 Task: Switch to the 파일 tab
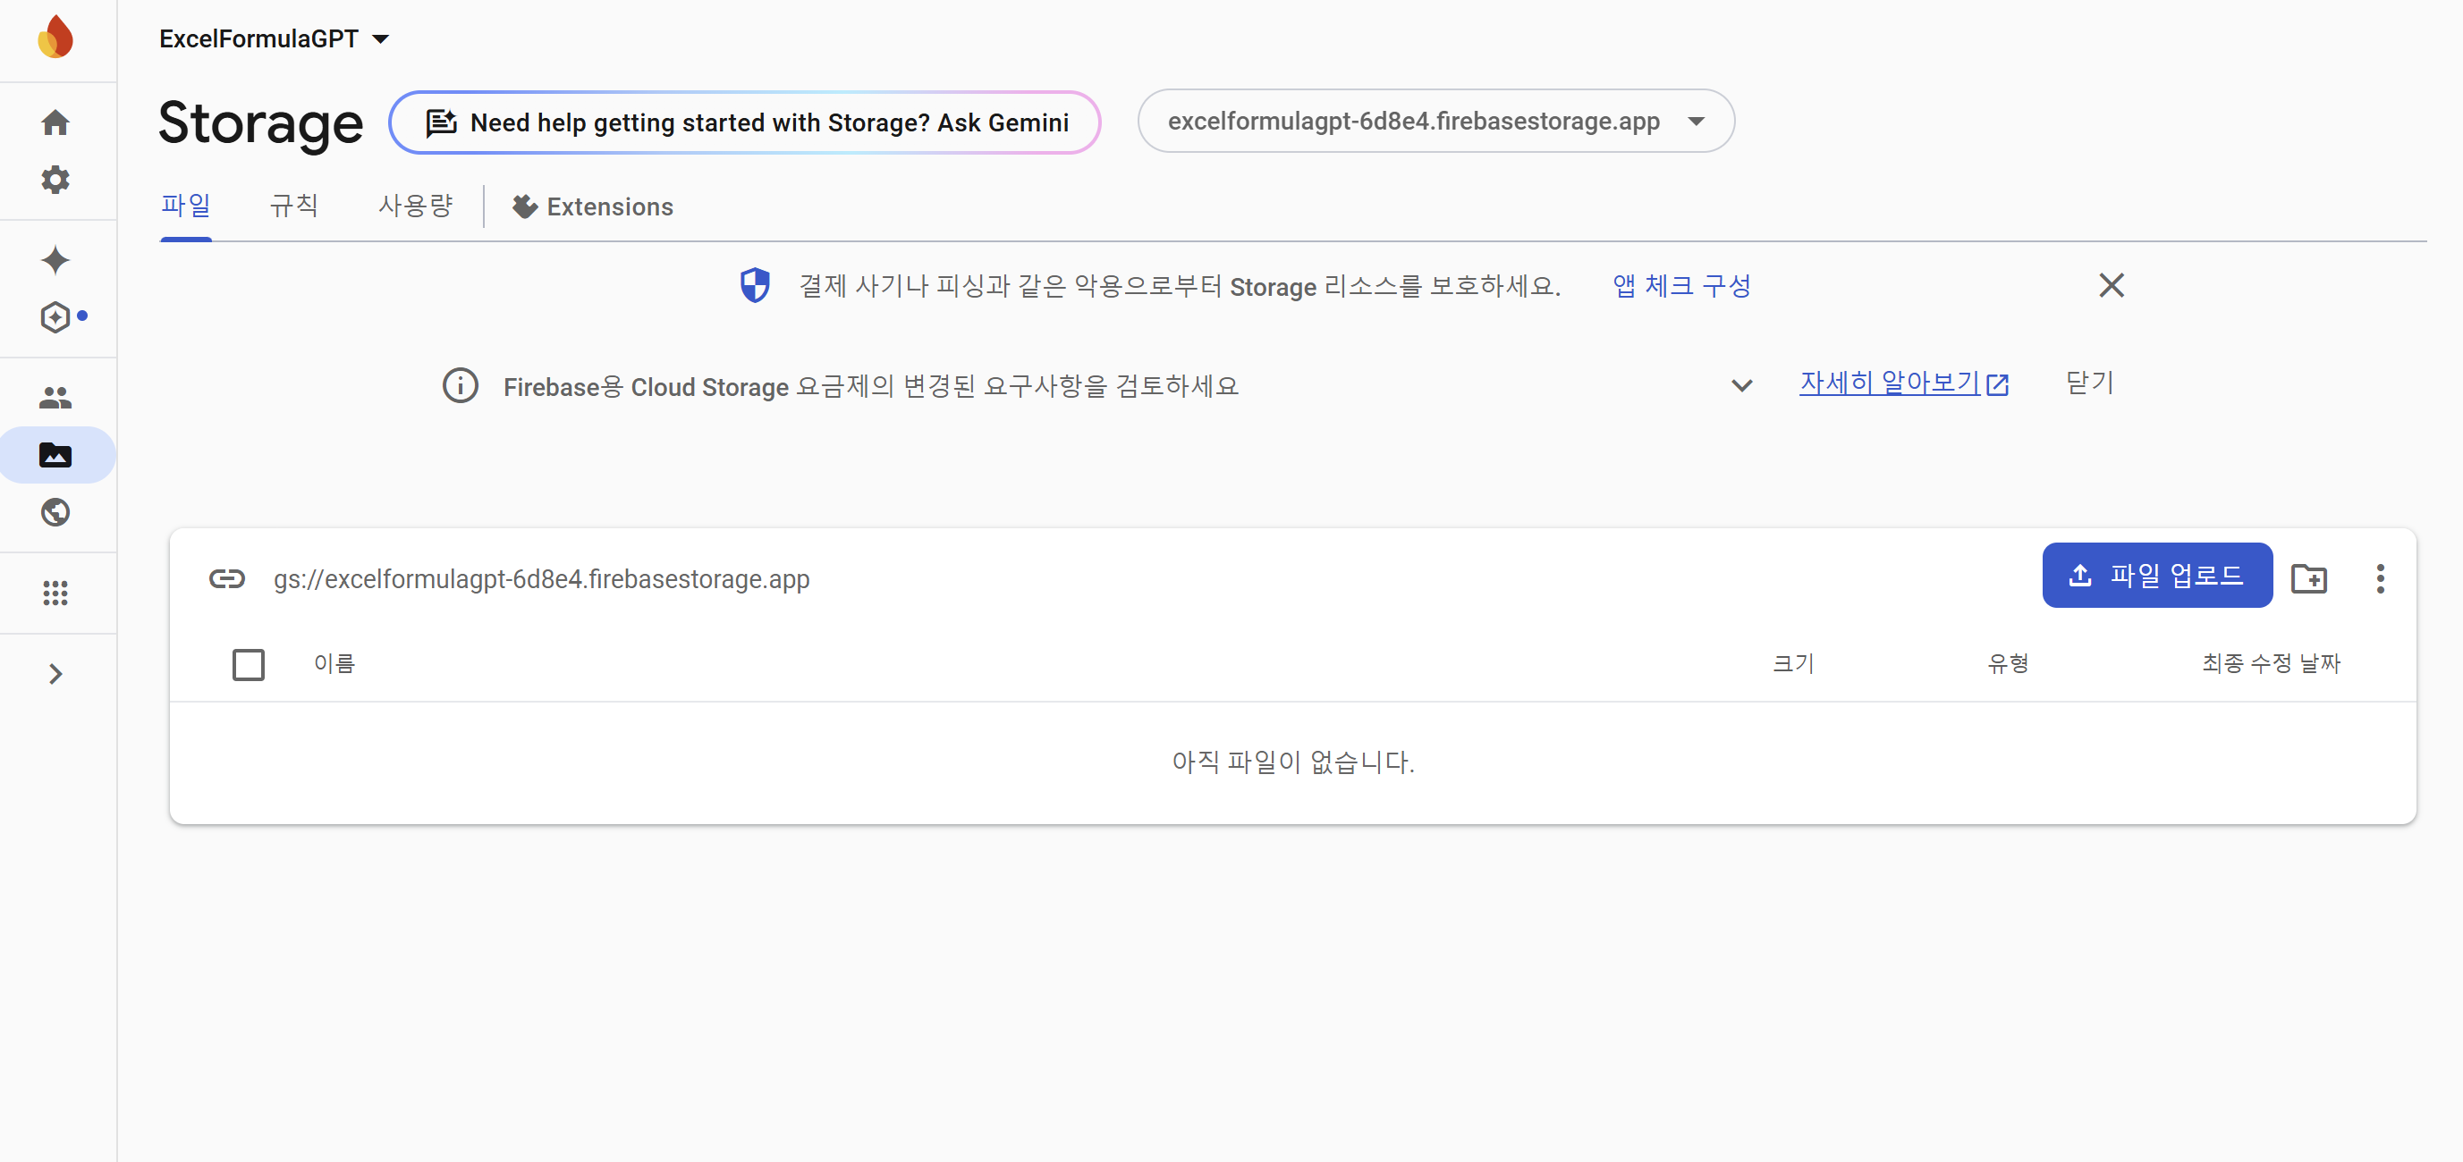click(185, 206)
